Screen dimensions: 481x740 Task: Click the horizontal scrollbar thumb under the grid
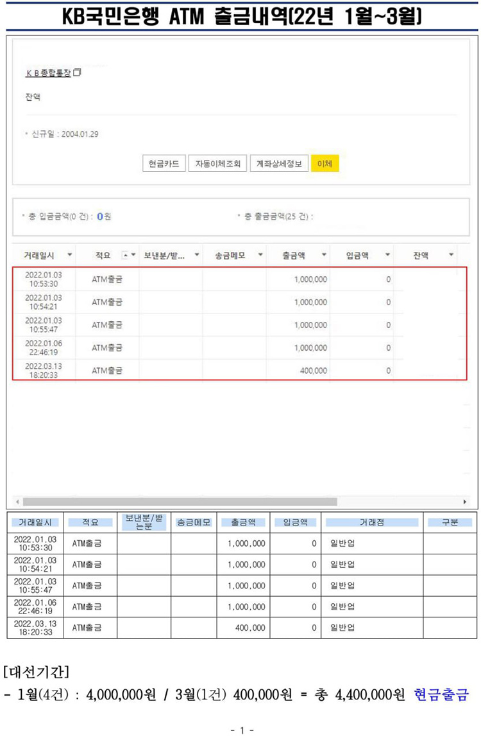[x=180, y=502]
